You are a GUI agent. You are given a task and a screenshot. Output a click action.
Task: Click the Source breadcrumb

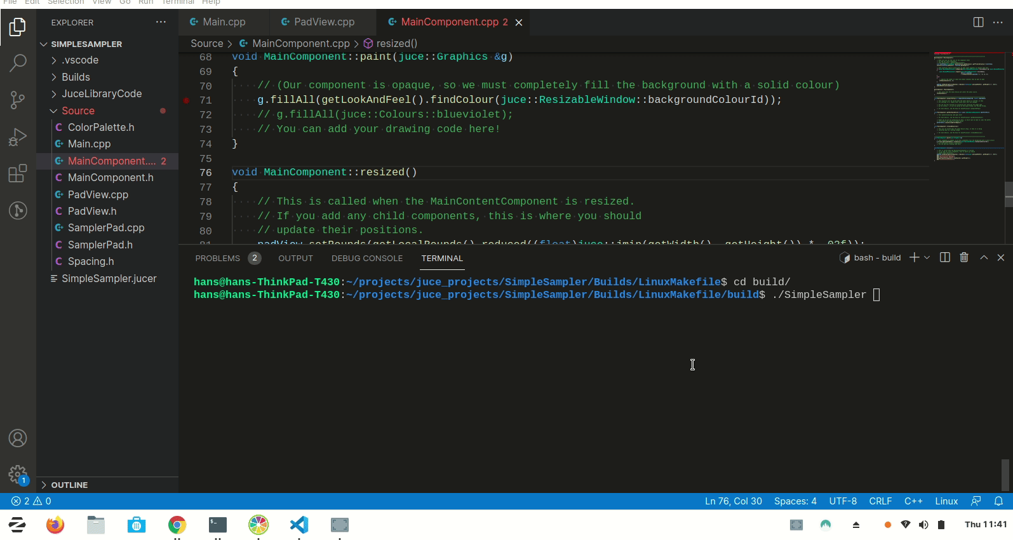pyautogui.click(x=207, y=43)
